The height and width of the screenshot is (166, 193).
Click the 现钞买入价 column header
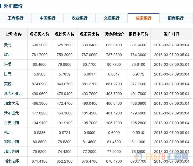pos(65,34)
